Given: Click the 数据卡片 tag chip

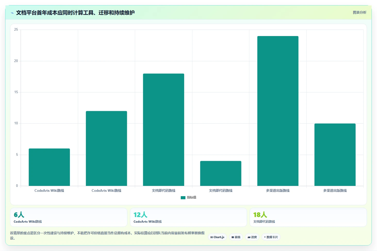Looking at the screenshot, I should click(271, 237).
